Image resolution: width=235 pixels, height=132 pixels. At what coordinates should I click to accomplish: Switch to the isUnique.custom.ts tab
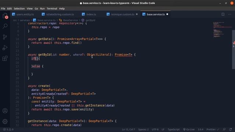[x=123, y=14]
